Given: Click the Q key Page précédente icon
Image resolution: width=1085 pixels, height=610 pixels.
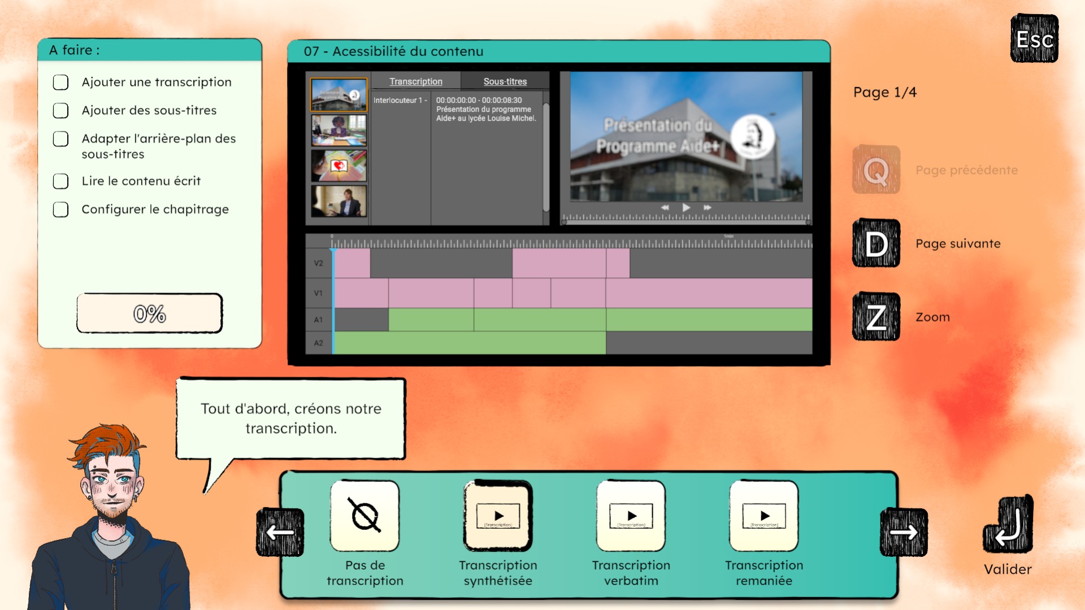Looking at the screenshot, I should (876, 170).
